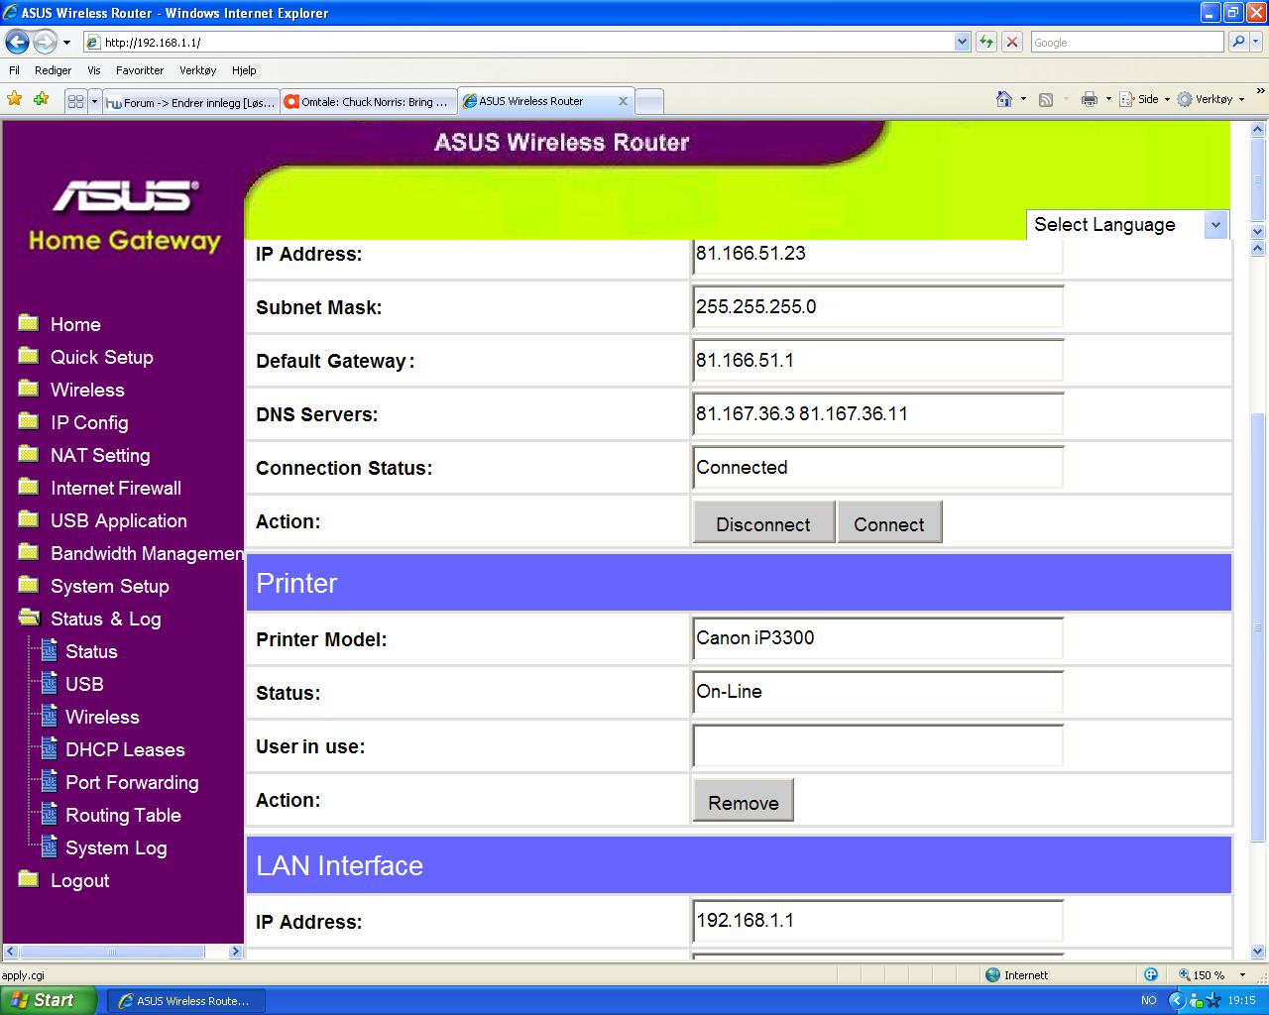Open the Favoritter menu
Viewport: 1269px width, 1015px height.
tap(140, 70)
